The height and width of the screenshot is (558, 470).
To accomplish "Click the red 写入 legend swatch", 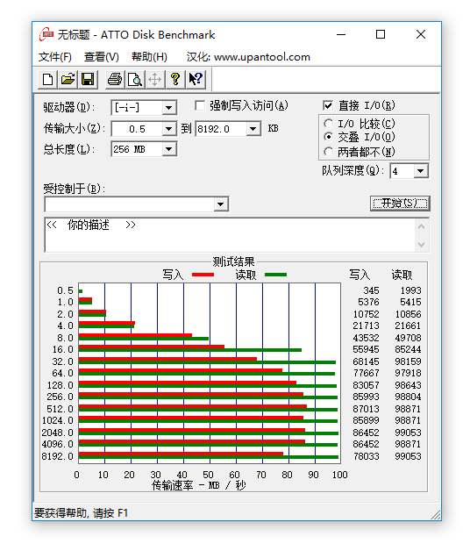I will [x=203, y=275].
